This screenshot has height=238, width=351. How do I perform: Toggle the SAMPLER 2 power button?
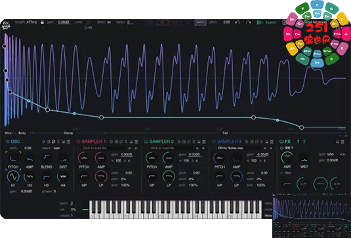click(146, 142)
